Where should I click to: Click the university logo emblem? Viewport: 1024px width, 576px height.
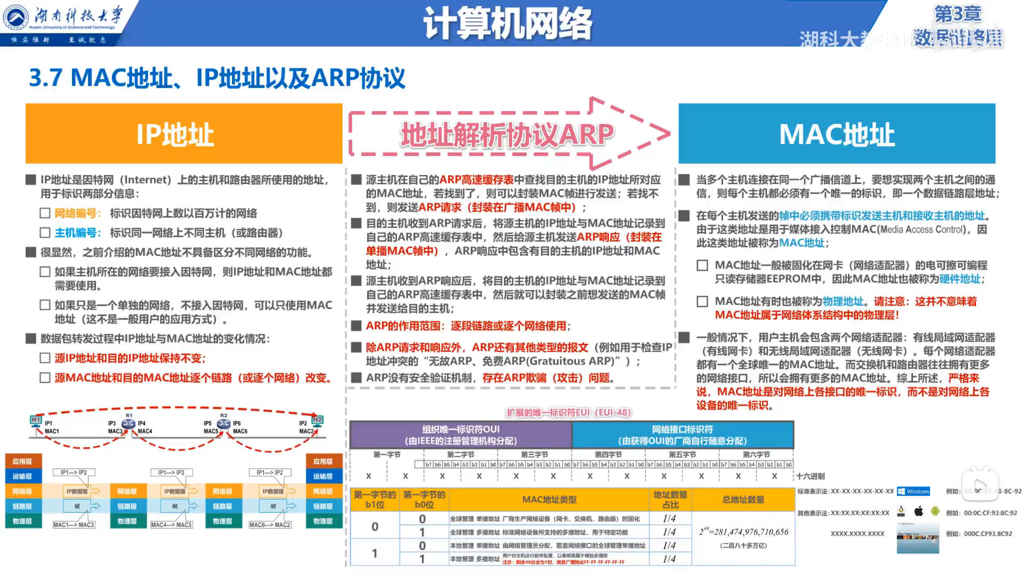point(16,18)
